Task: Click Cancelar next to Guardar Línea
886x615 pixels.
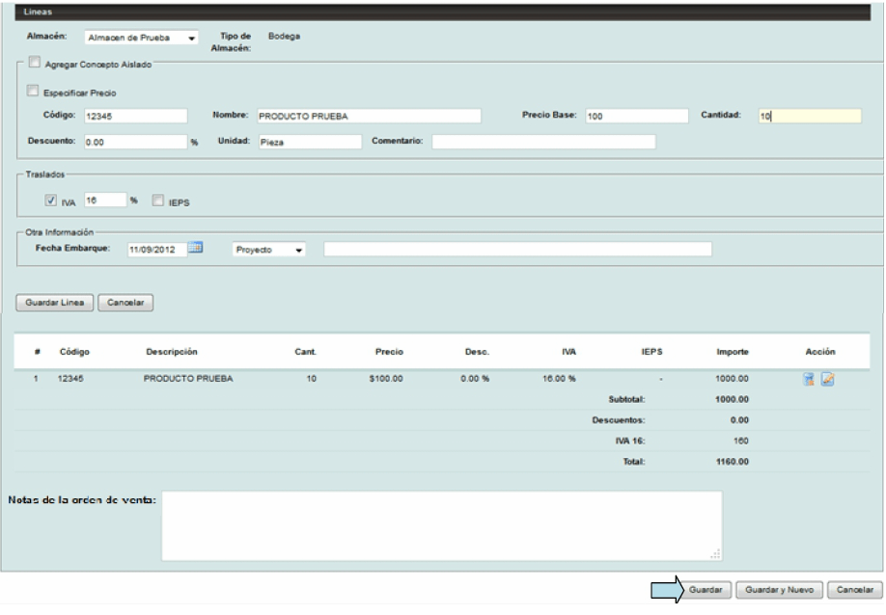Action: tap(125, 302)
